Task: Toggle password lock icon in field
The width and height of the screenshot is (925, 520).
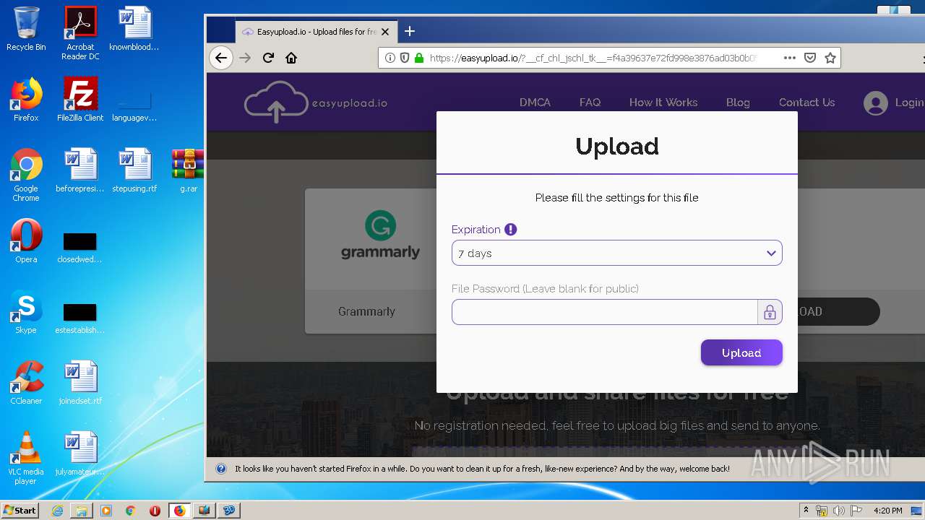Action: [x=770, y=312]
